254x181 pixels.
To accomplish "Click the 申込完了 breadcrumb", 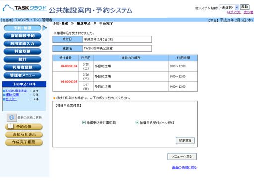I will (x=106, y=23).
